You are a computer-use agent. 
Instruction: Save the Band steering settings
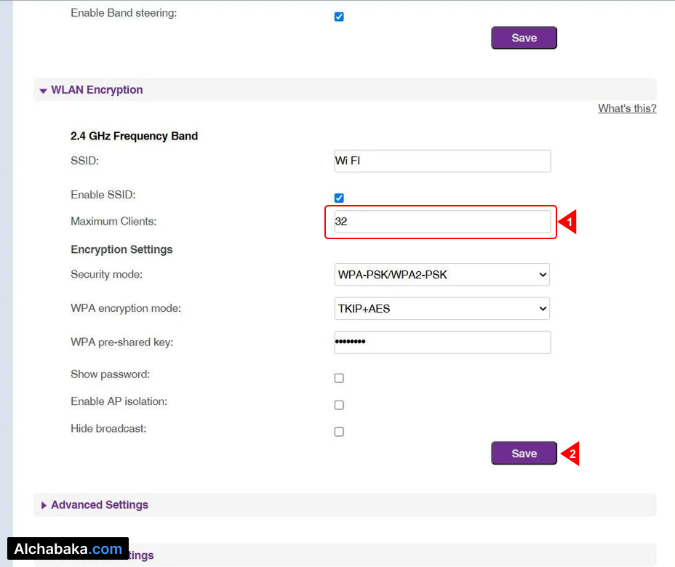524,37
